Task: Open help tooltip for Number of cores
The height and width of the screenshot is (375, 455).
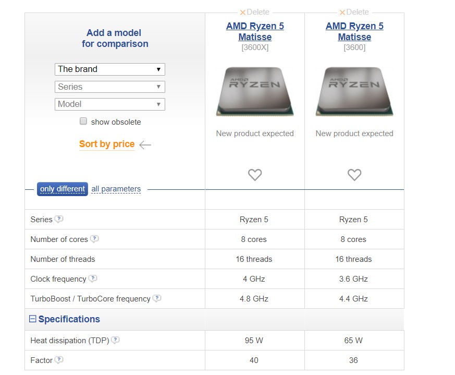Action: tap(94, 239)
